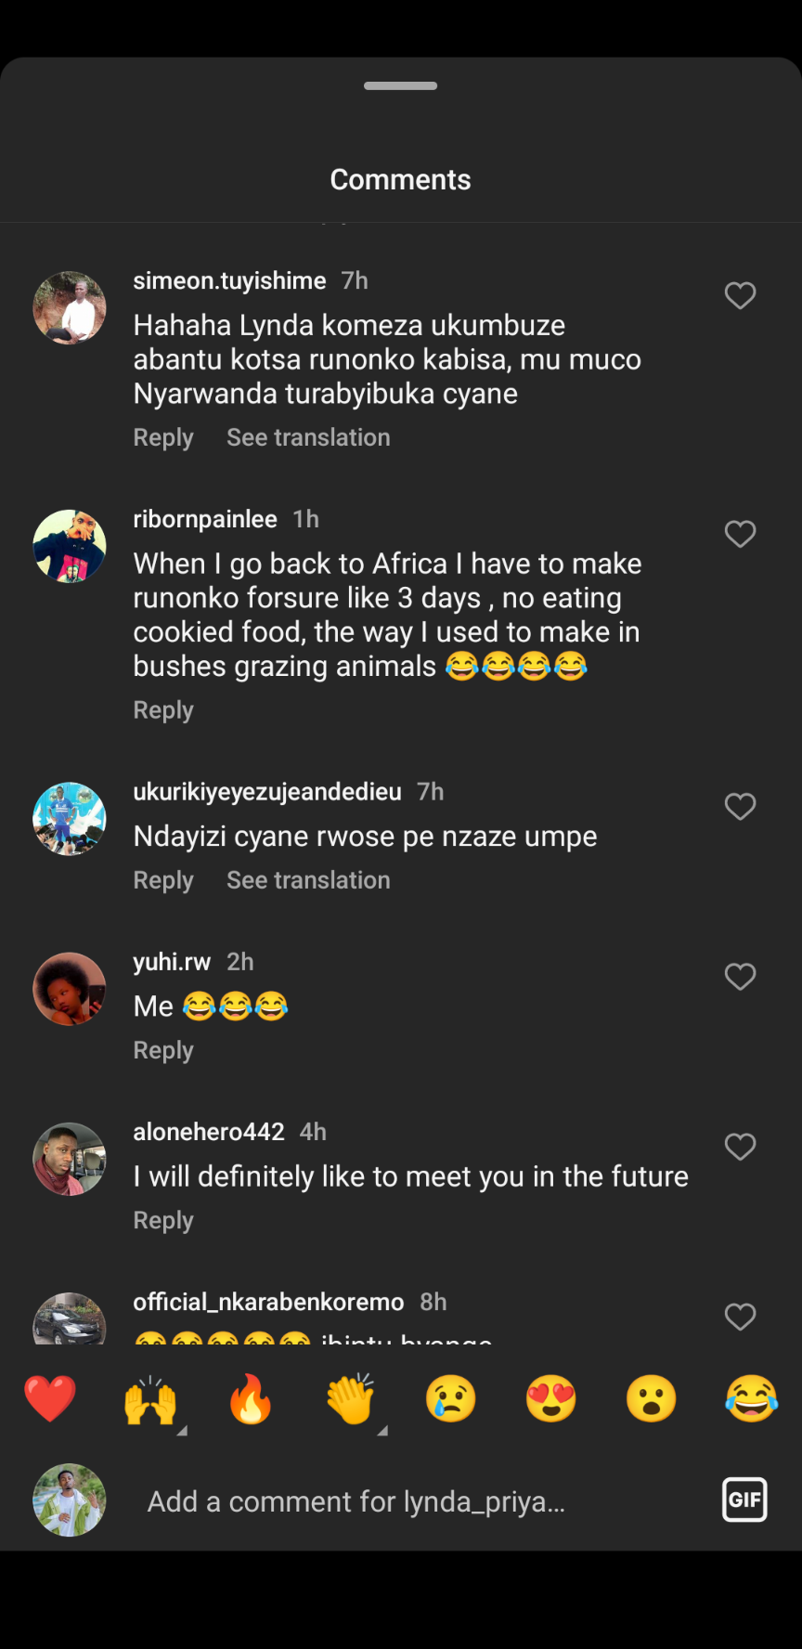Open the yuhi.rw username profile link
The height and width of the screenshot is (1649, 802).
coord(172,962)
